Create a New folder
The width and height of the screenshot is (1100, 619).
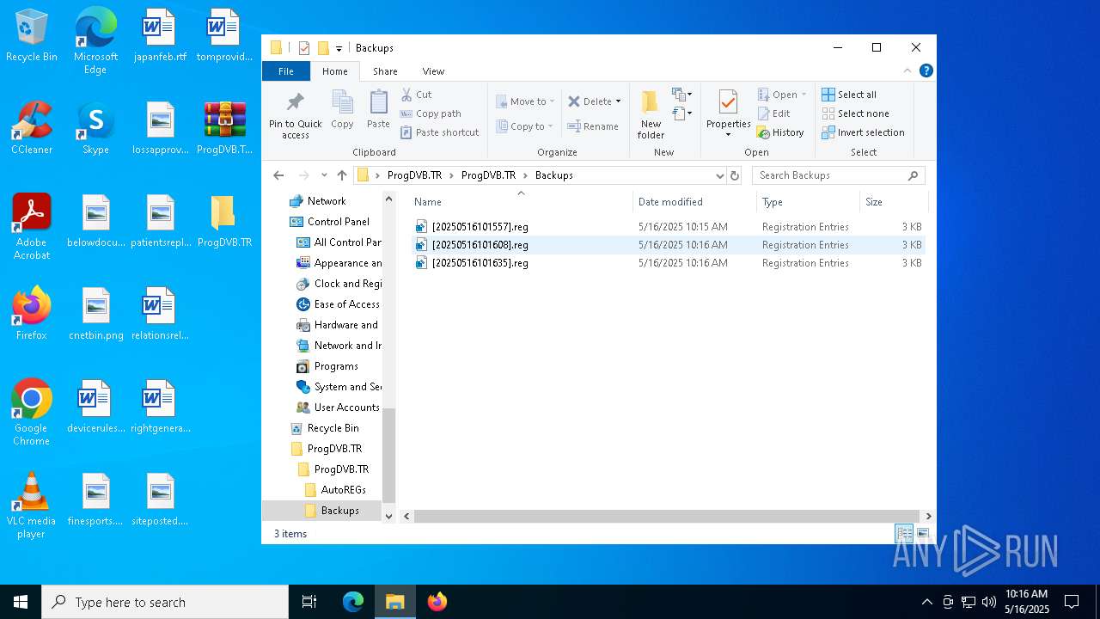pos(651,115)
